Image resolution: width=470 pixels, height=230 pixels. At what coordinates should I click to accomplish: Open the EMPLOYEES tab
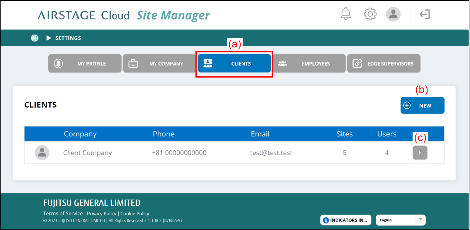pos(309,63)
